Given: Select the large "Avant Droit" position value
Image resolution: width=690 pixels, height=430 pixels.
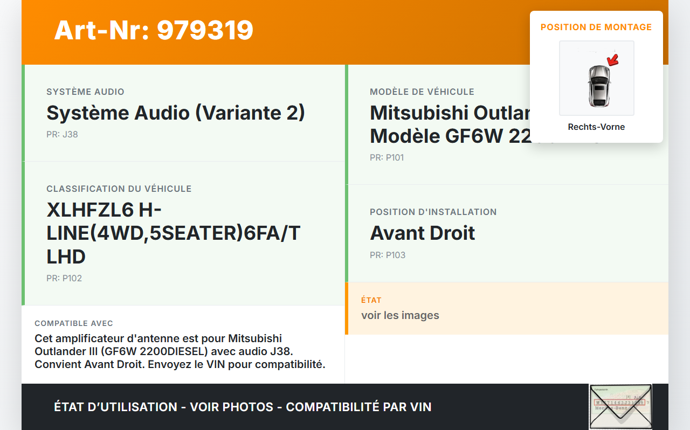Looking at the screenshot, I should click(423, 233).
